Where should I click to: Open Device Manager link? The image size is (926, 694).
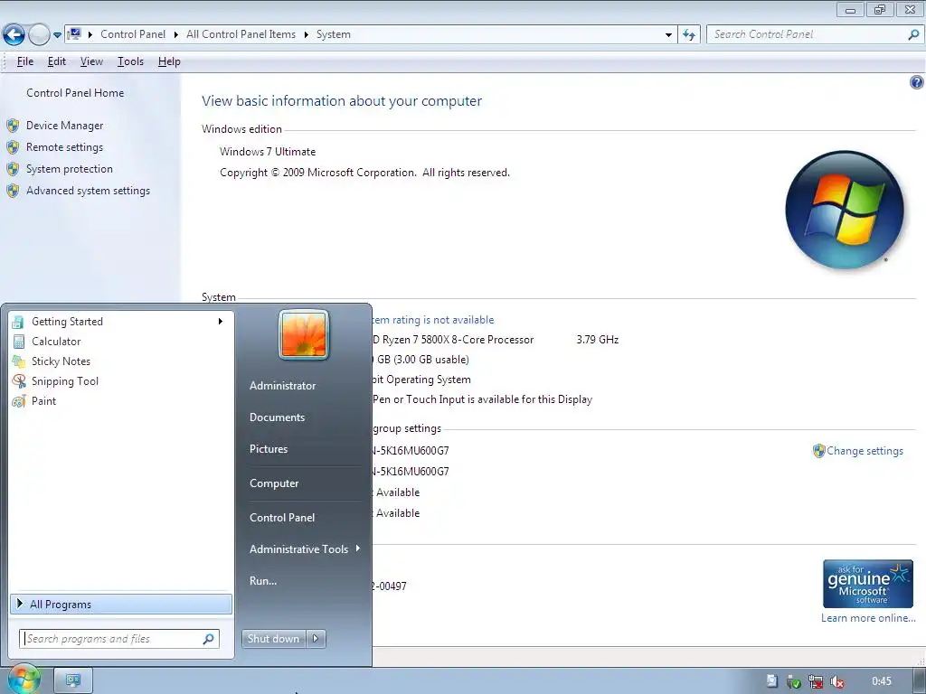(64, 125)
